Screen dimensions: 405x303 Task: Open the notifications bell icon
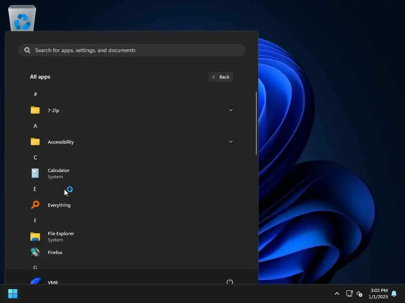tap(394, 294)
